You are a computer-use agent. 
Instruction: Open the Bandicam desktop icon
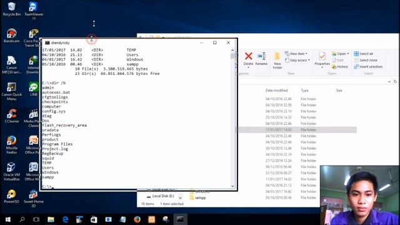tap(11, 36)
